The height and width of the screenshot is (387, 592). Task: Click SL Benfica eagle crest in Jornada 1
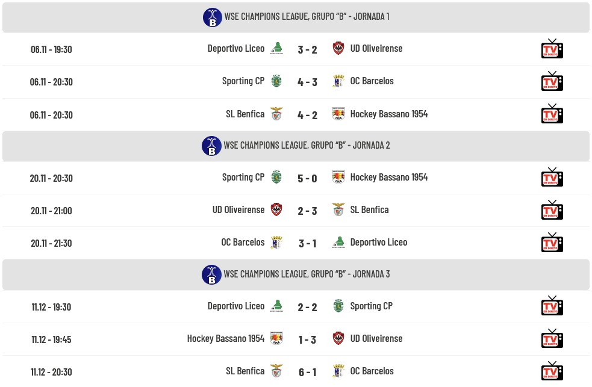pos(276,114)
